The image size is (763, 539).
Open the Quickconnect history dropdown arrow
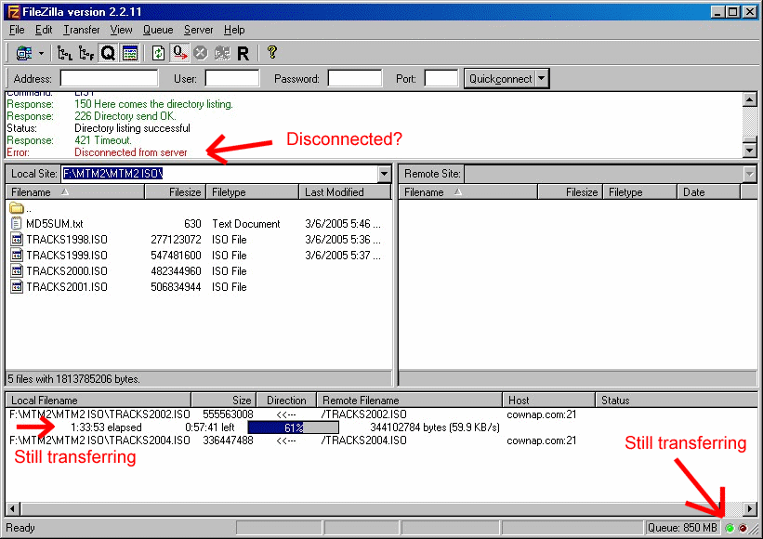pos(542,79)
